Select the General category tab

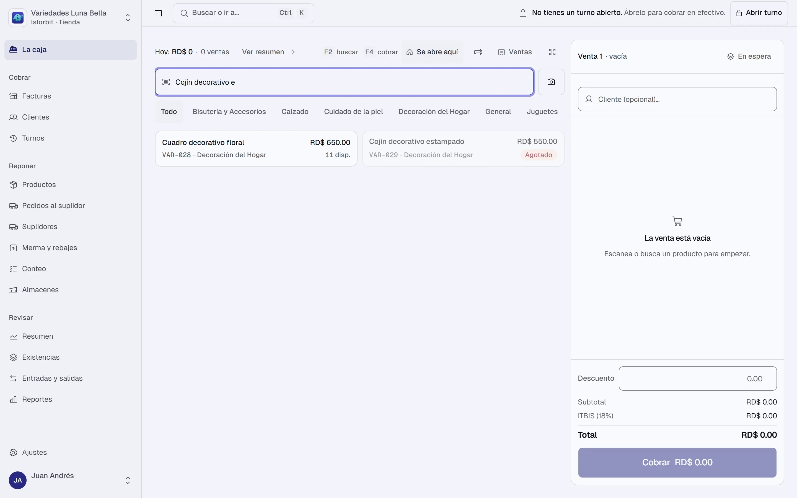click(x=498, y=112)
